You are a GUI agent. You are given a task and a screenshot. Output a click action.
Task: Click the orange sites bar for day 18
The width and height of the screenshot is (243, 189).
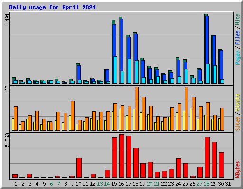click(137, 109)
